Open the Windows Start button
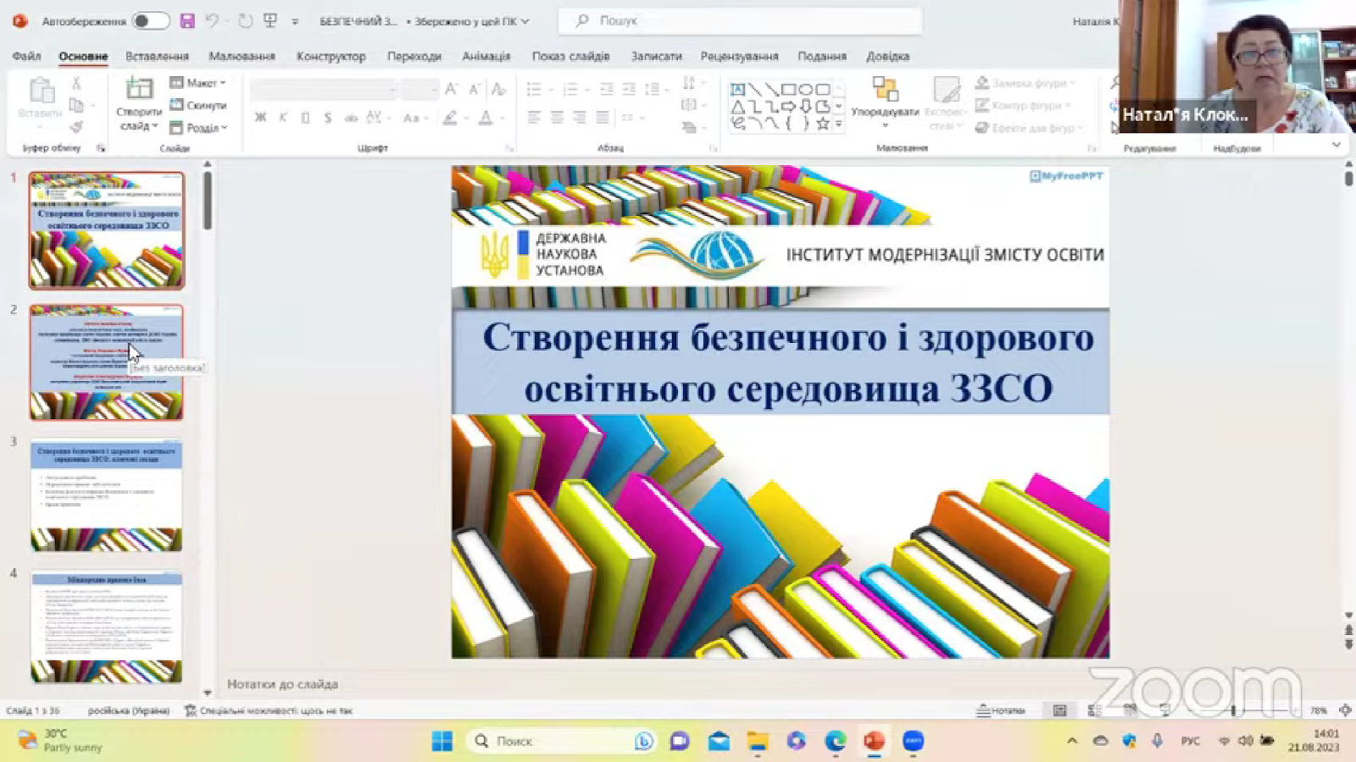This screenshot has height=762, width=1356. click(442, 742)
